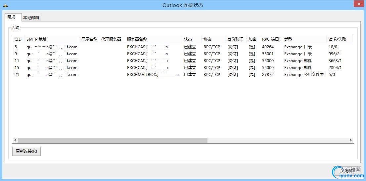Click the Exchange 目录 cell in CID 5 row
This screenshot has height=181, width=366.
[298, 47]
